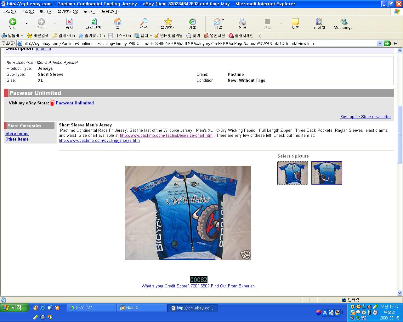Click the Go (이동) button
This screenshot has height=322, width=403.
(x=391, y=43)
